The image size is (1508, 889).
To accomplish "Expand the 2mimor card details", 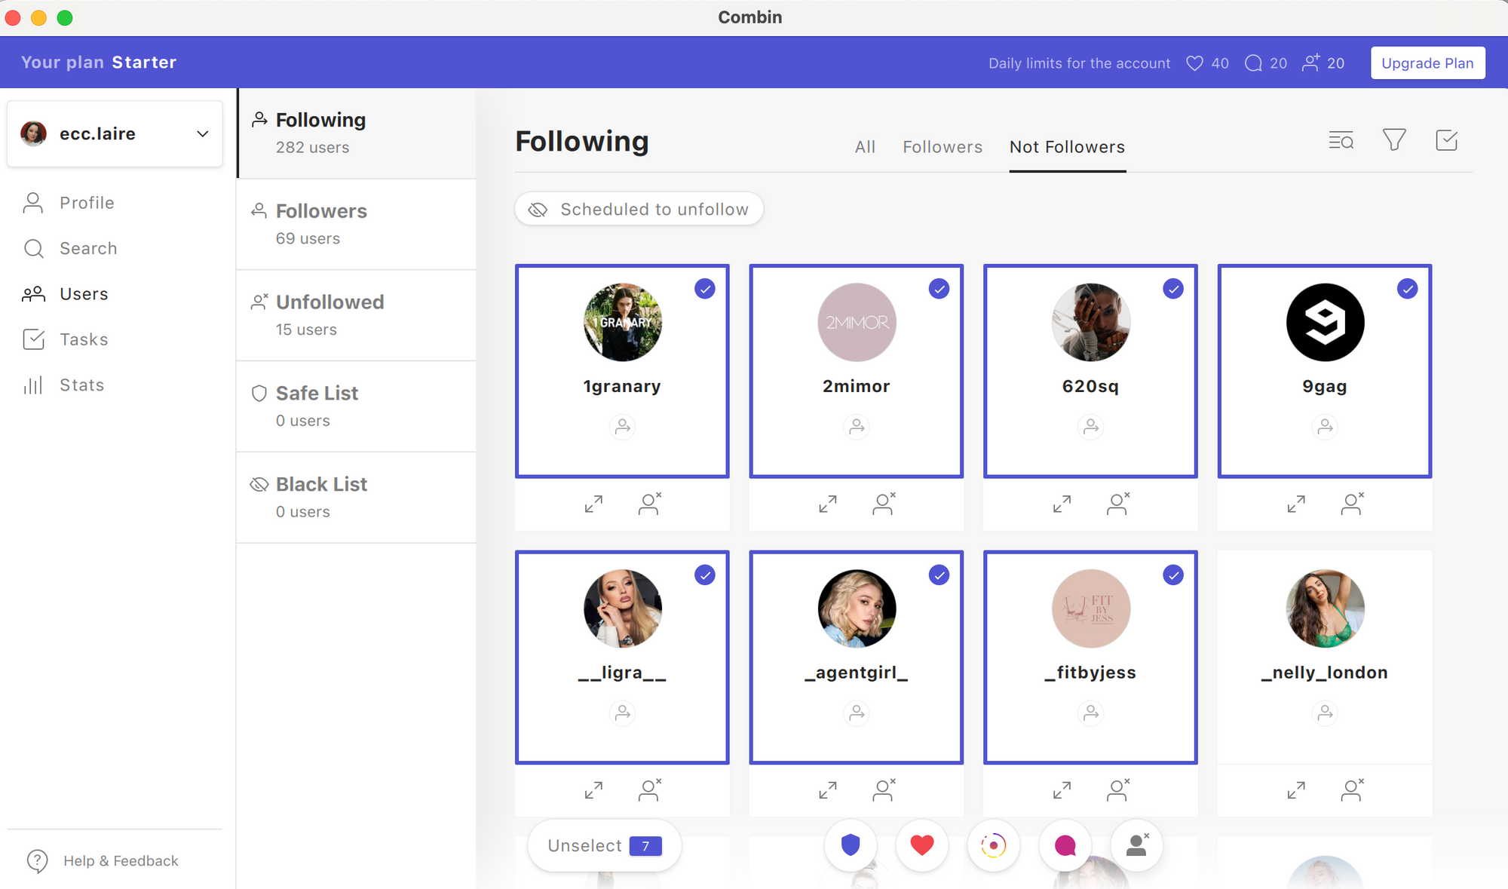I will tap(828, 504).
